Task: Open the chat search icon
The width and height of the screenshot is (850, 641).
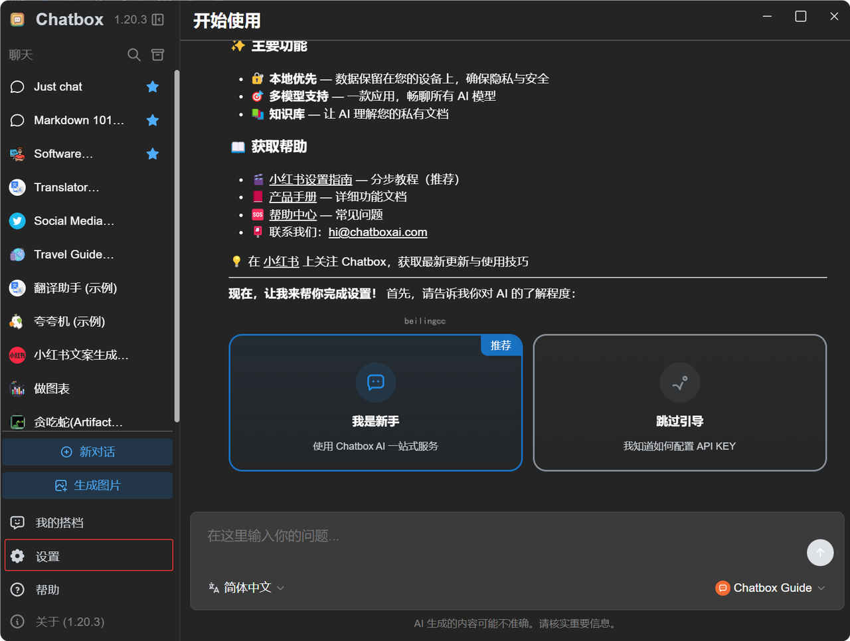Action: pyautogui.click(x=134, y=54)
